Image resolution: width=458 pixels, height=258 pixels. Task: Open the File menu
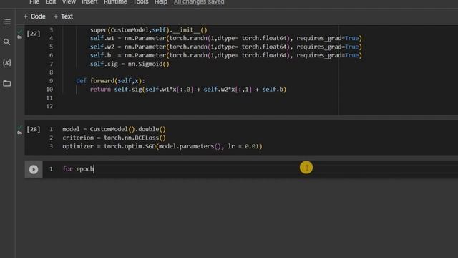point(34,2)
